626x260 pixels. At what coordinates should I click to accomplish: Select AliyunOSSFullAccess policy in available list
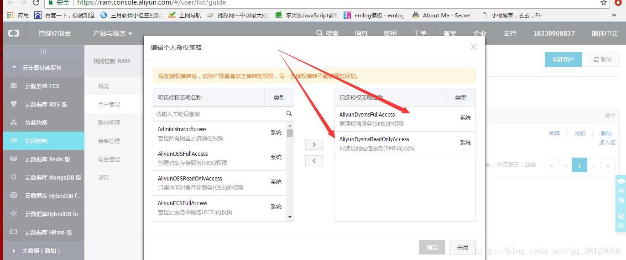pyautogui.click(x=219, y=158)
